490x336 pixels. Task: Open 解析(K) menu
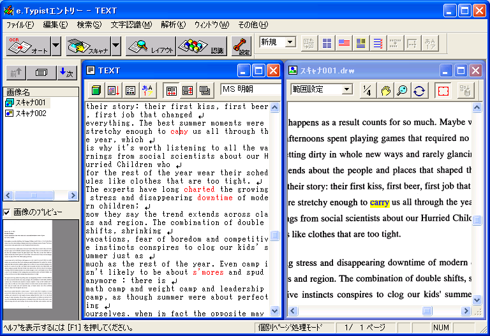click(x=173, y=25)
